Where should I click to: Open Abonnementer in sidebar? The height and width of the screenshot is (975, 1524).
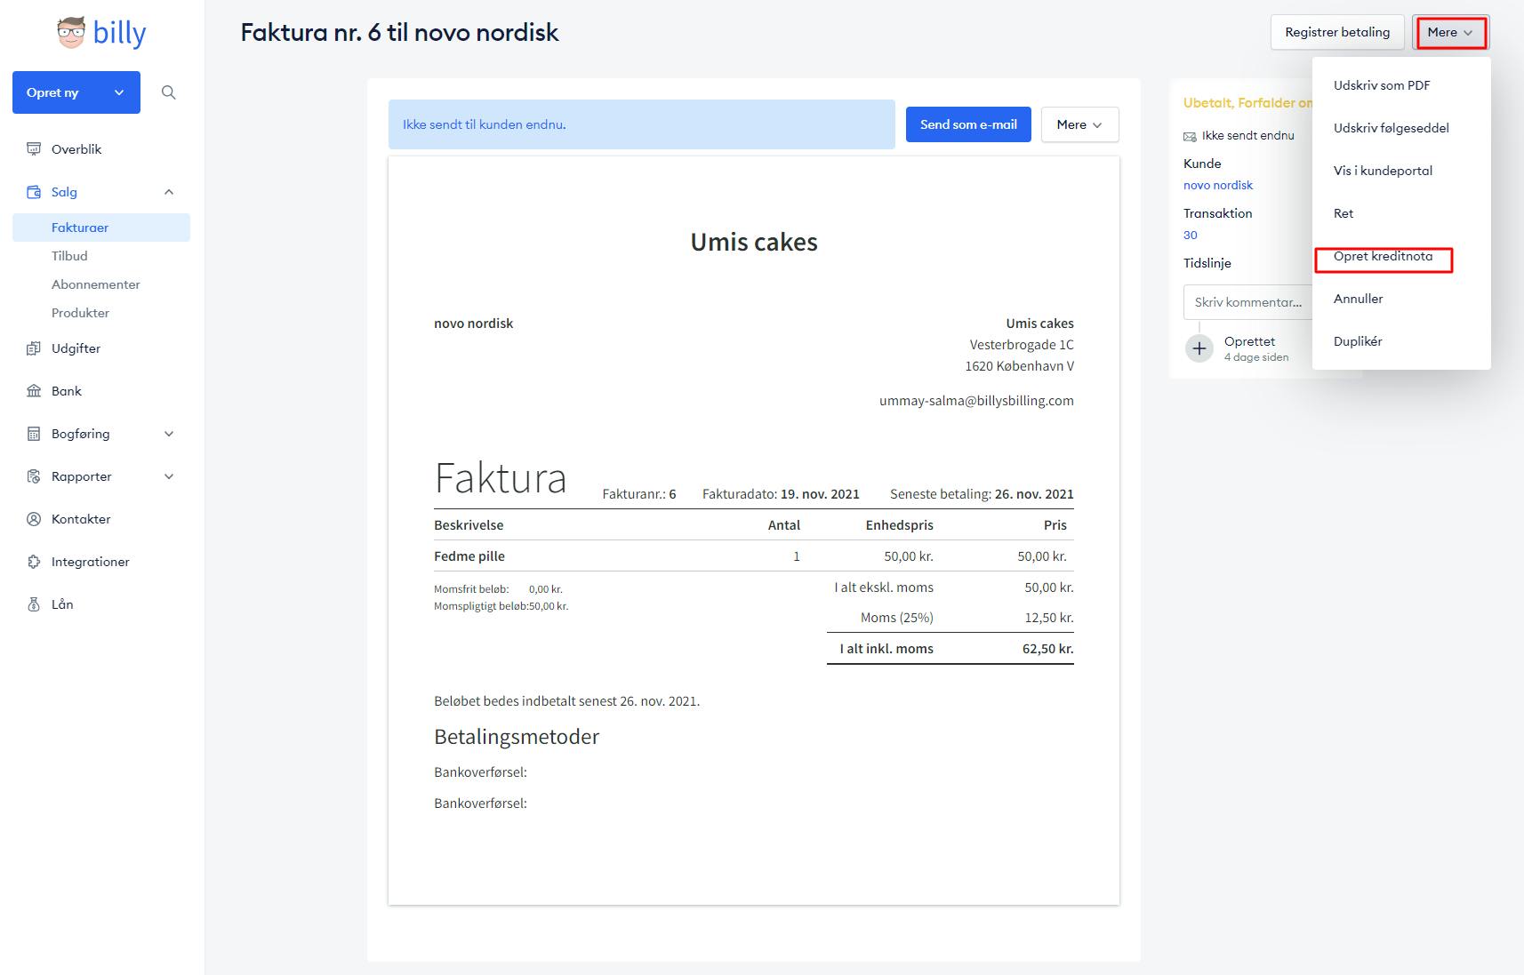click(x=96, y=284)
